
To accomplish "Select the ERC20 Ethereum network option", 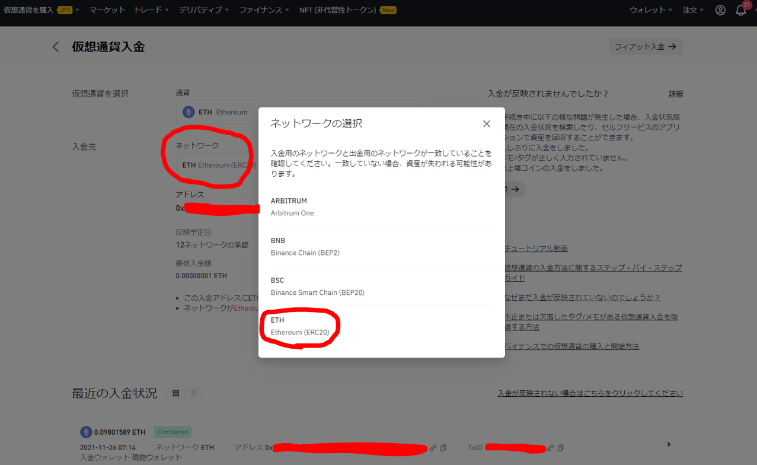I will click(x=299, y=325).
